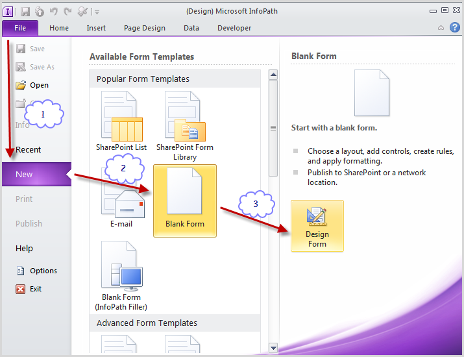Restore down the InfoPath window
464x357 pixels.
tap(445, 10)
